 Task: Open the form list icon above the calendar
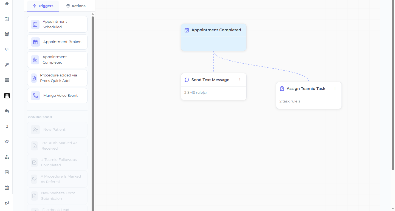[7, 172]
